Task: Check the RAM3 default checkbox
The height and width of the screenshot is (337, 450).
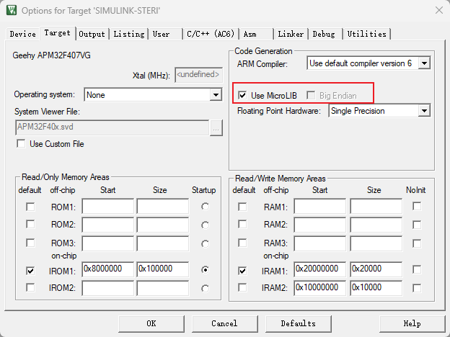Action: click(242, 243)
